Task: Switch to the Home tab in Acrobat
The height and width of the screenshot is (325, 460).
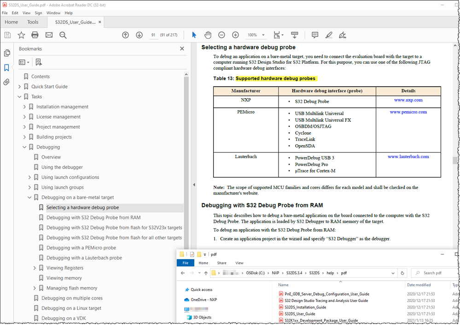Action: (11, 22)
